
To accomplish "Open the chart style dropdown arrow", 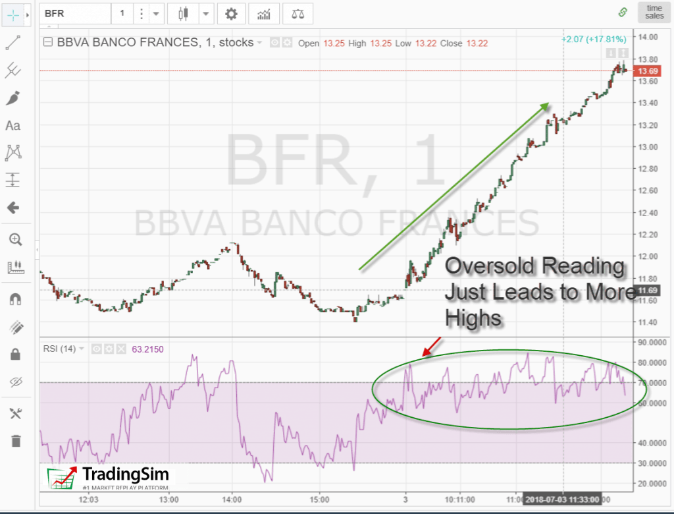I will 206,14.
